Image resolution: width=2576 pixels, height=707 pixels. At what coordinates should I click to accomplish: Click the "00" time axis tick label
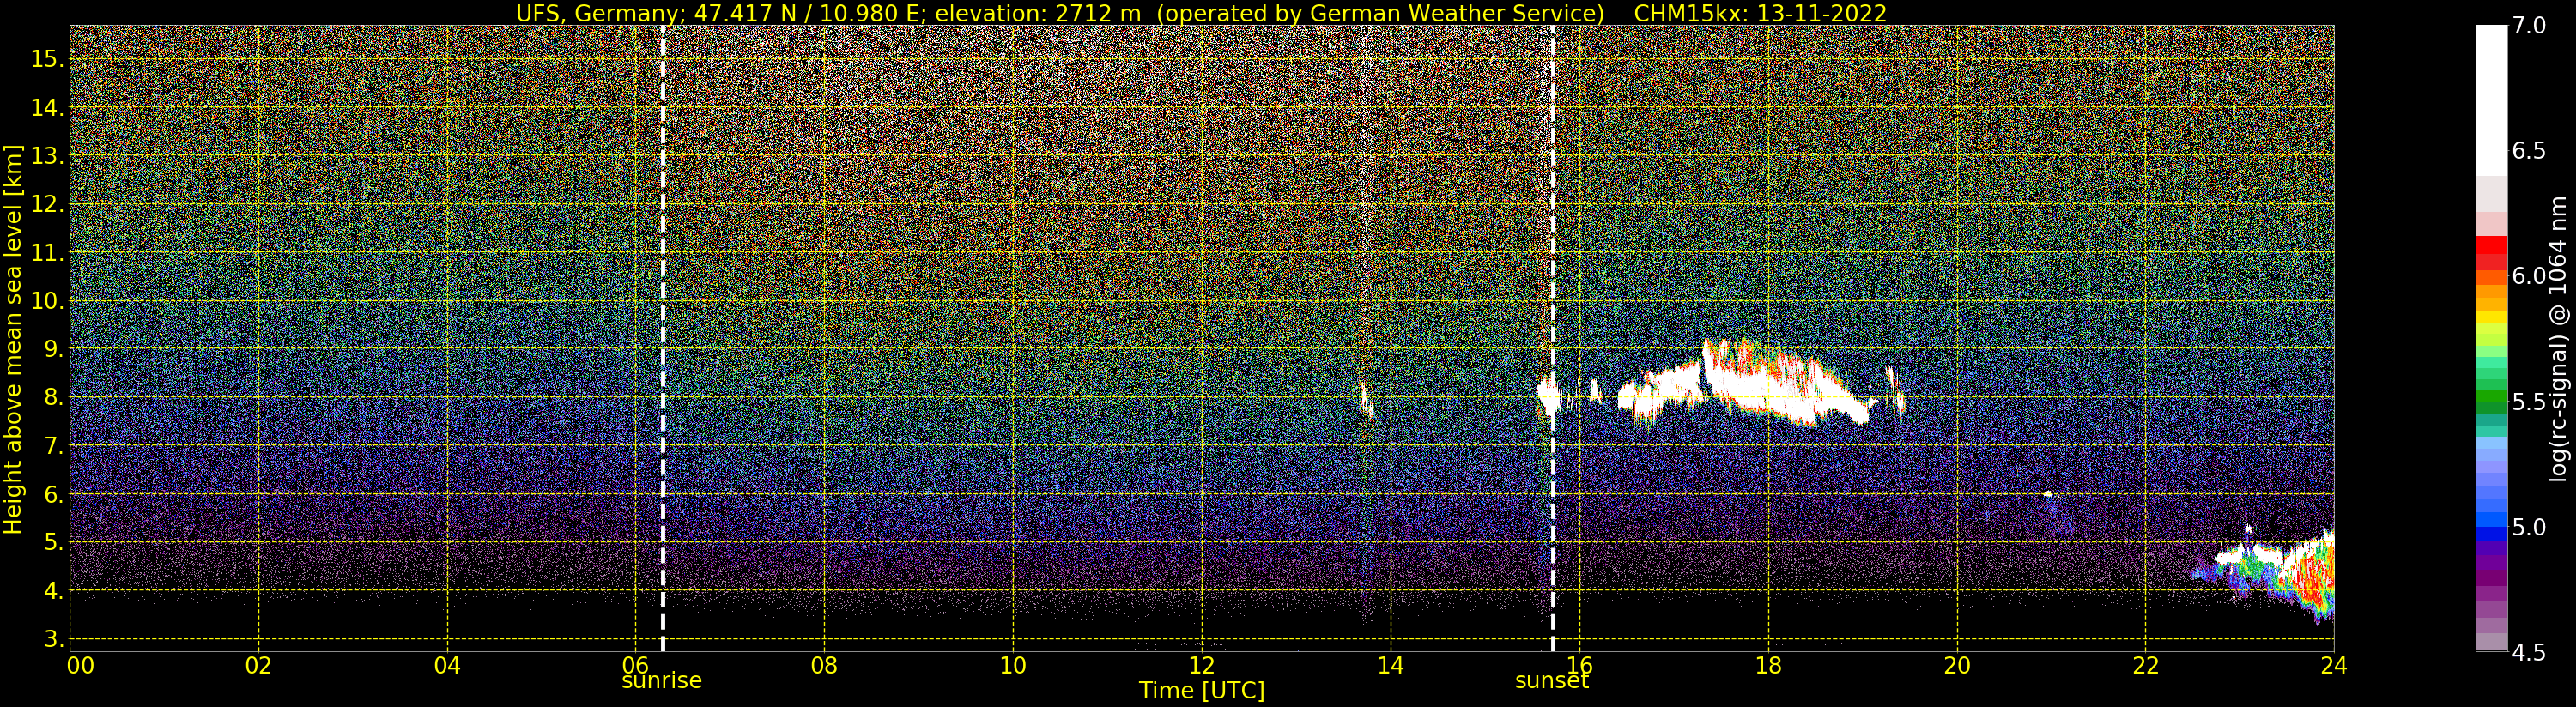pos(80,666)
